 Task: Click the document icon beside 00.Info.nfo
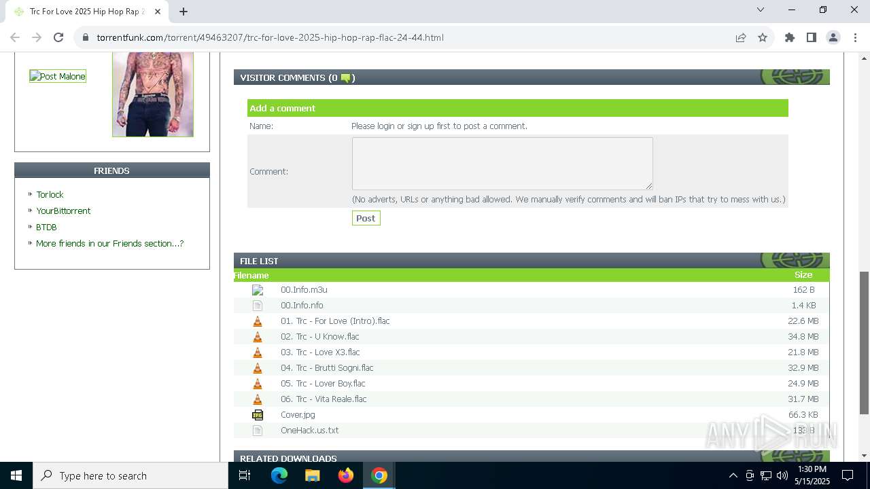[x=258, y=306]
